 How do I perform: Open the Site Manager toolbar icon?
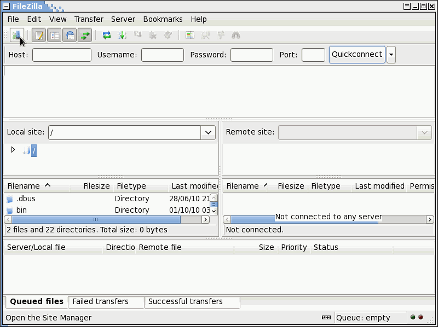pos(17,35)
